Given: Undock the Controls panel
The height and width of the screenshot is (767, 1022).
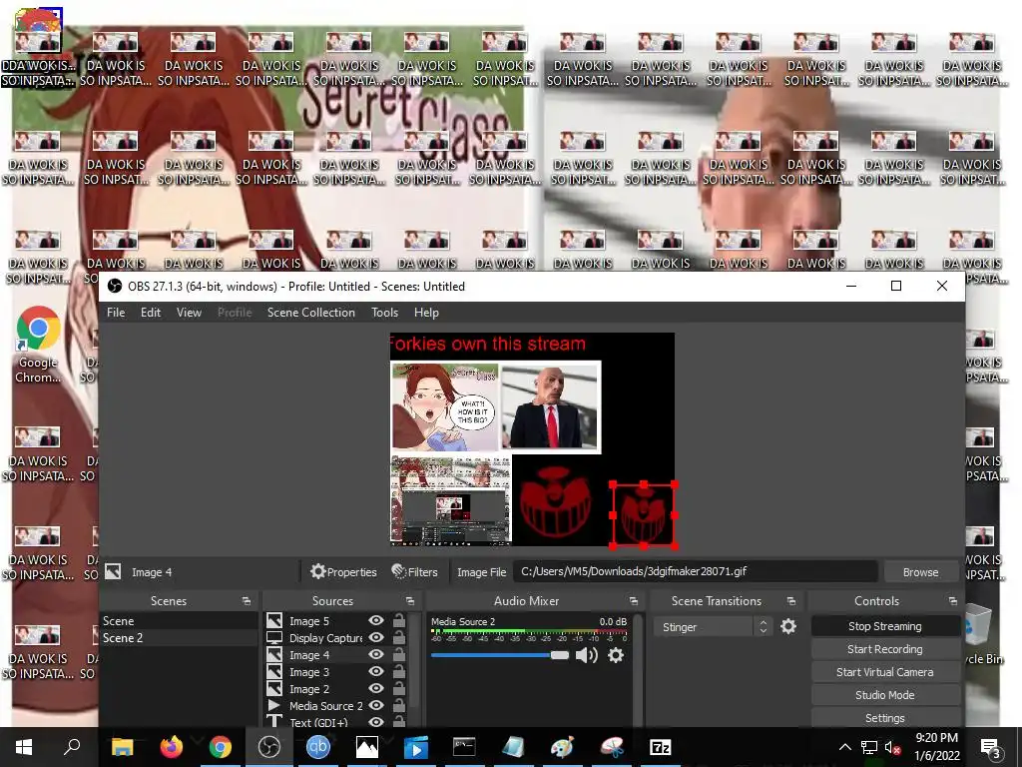Looking at the screenshot, I should click(x=953, y=600).
